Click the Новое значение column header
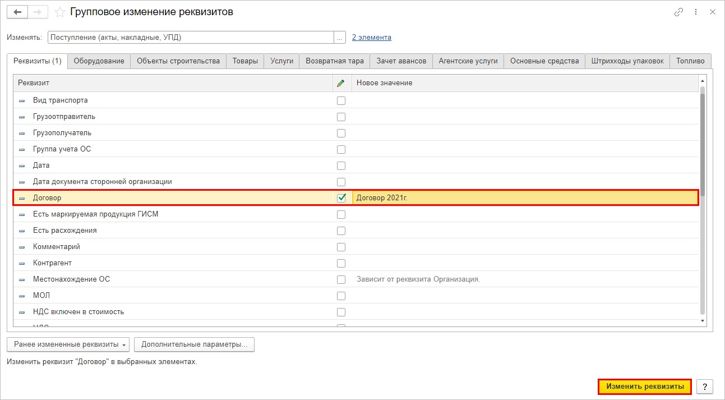This screenshot has height=400, width=725. coord(525,83)
